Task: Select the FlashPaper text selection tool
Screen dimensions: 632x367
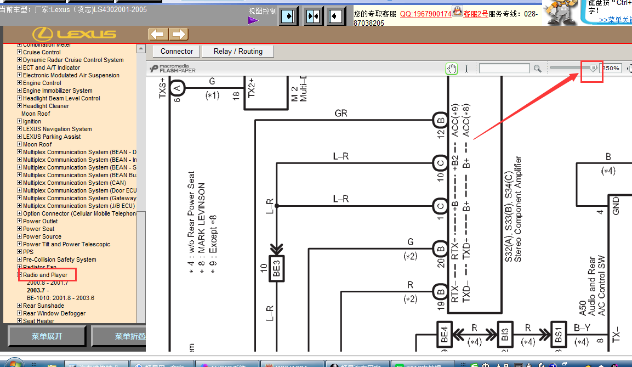Action: 466,69
